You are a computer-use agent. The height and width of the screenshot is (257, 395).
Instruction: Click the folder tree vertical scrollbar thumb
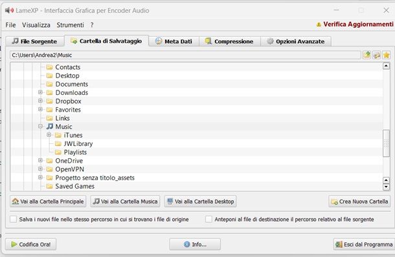tap(386, 143)
